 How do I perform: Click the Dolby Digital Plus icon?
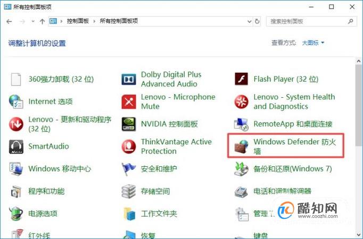[129, 79]
